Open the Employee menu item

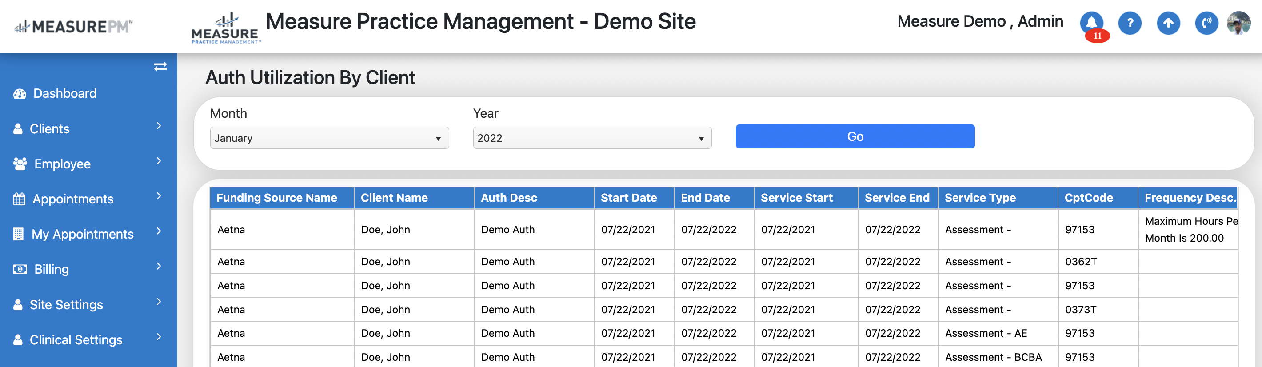[x=62, y=164]
